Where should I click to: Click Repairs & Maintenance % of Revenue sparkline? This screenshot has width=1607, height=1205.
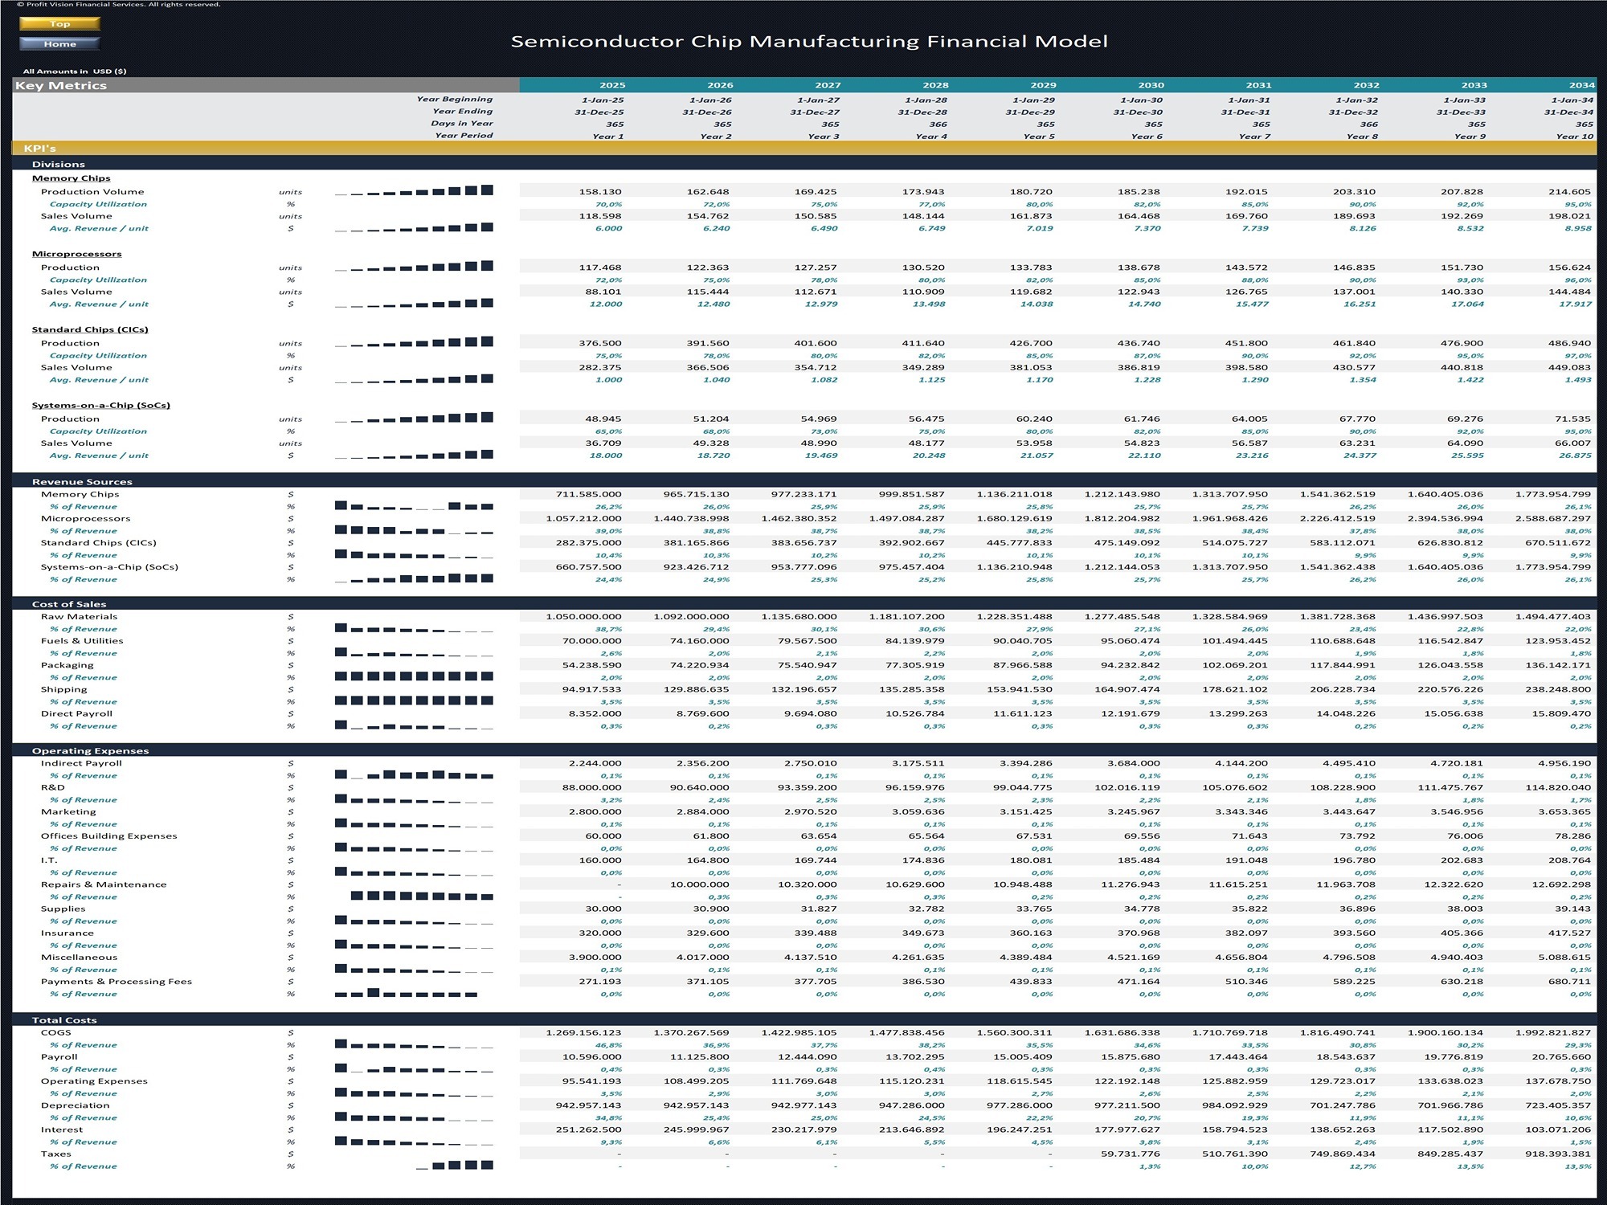click(x=422, y=896)
